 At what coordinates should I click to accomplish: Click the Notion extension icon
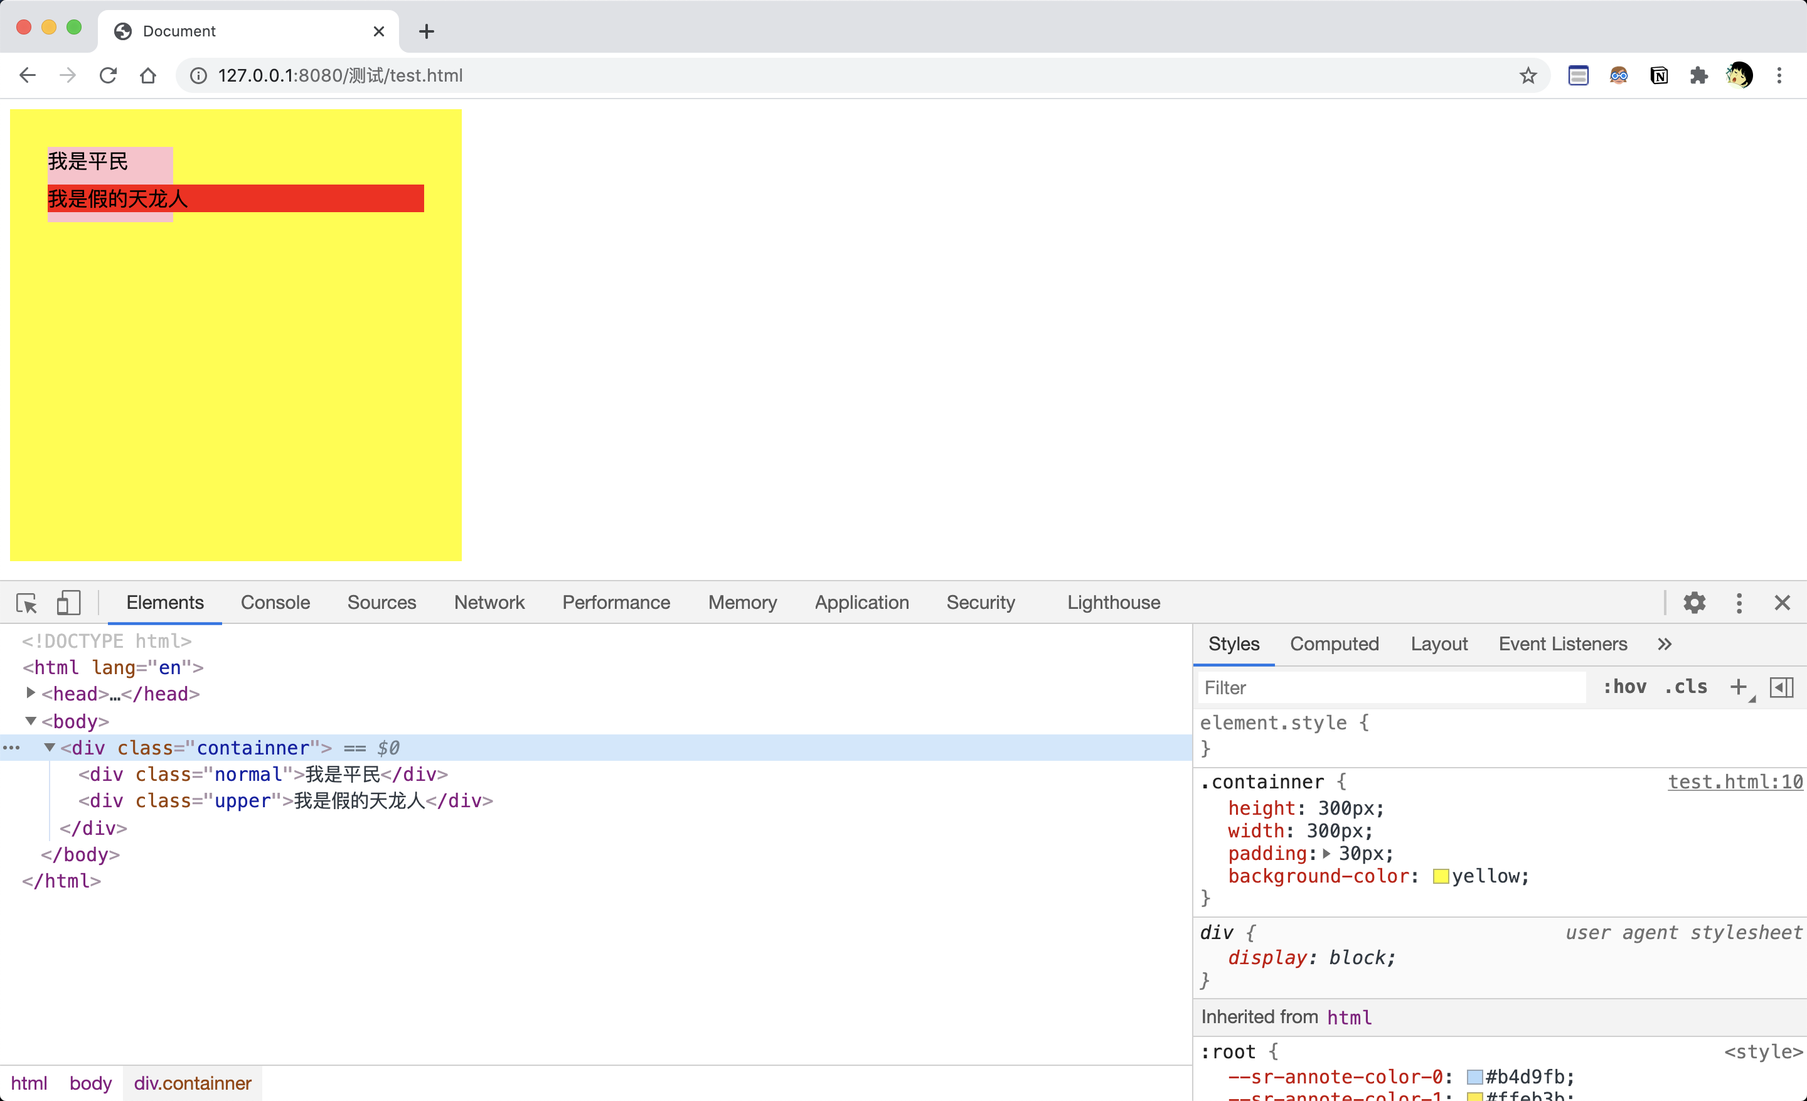[x=1659, y=75]
